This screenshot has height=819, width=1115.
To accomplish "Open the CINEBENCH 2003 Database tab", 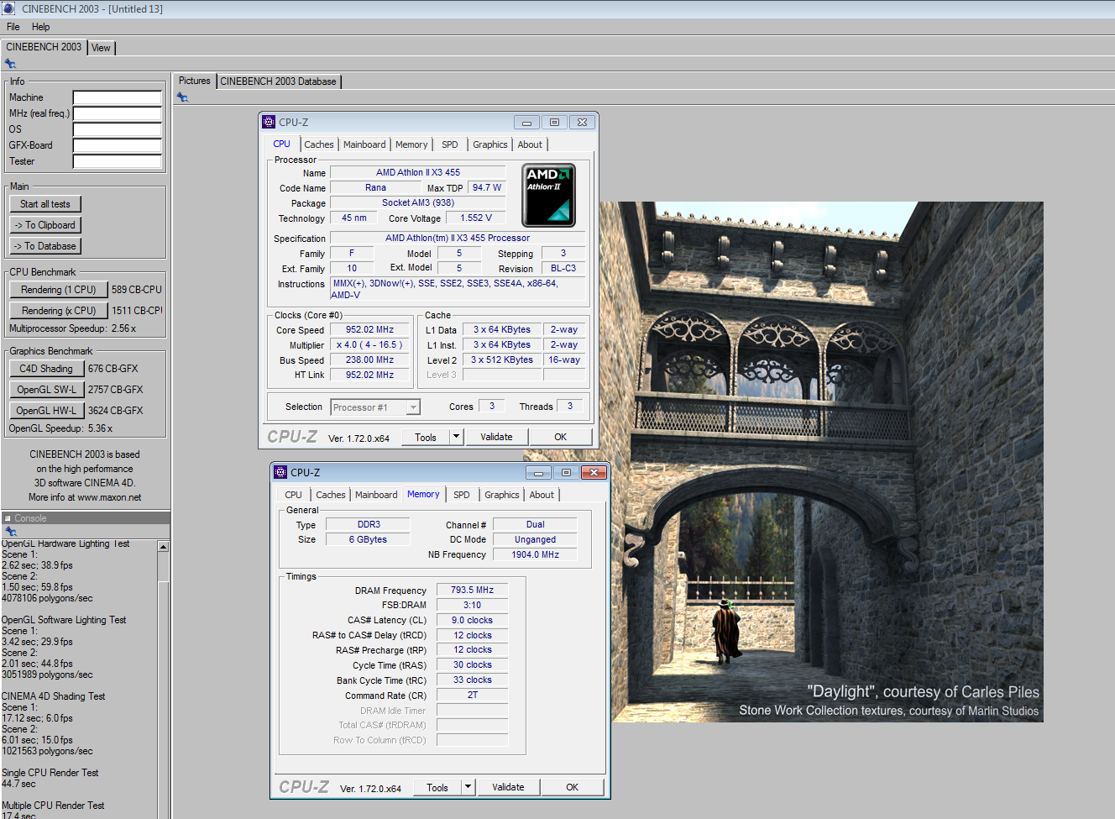I will coord(278,81).
